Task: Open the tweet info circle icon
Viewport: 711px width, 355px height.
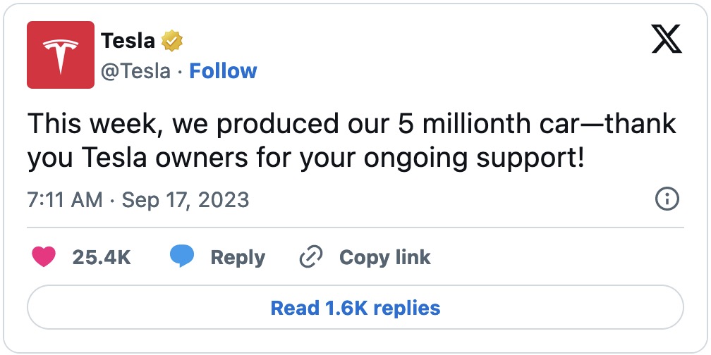Action: (x=667, y=199)
